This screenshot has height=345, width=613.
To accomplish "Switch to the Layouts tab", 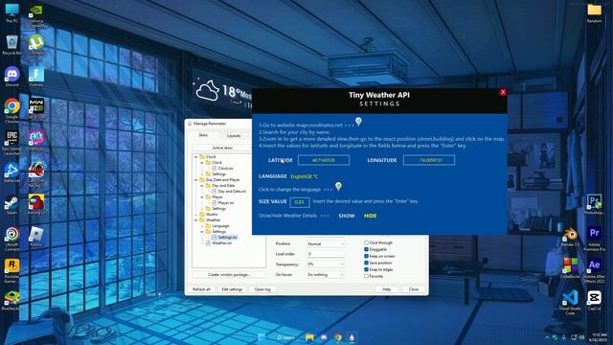I will click(x=234, y=136).
